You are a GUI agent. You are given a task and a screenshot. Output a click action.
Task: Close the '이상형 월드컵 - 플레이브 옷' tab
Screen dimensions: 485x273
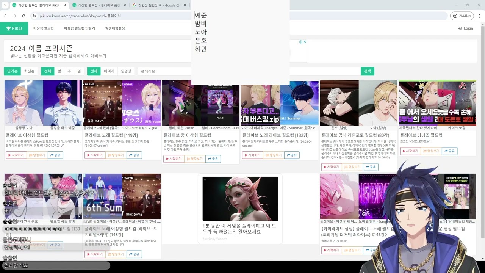[x=125, y=5]
